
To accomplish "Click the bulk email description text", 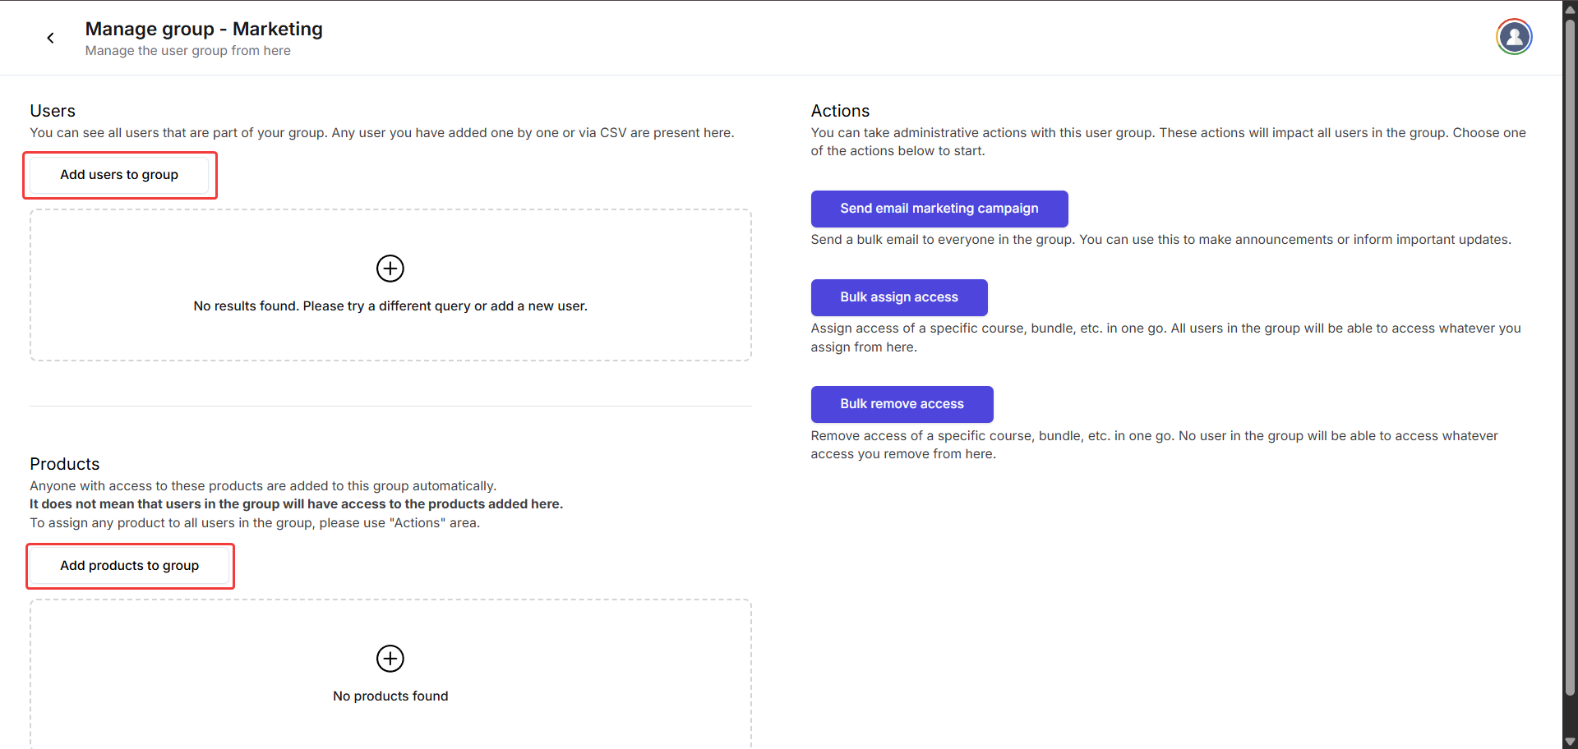I will [x=1160, y=240].
